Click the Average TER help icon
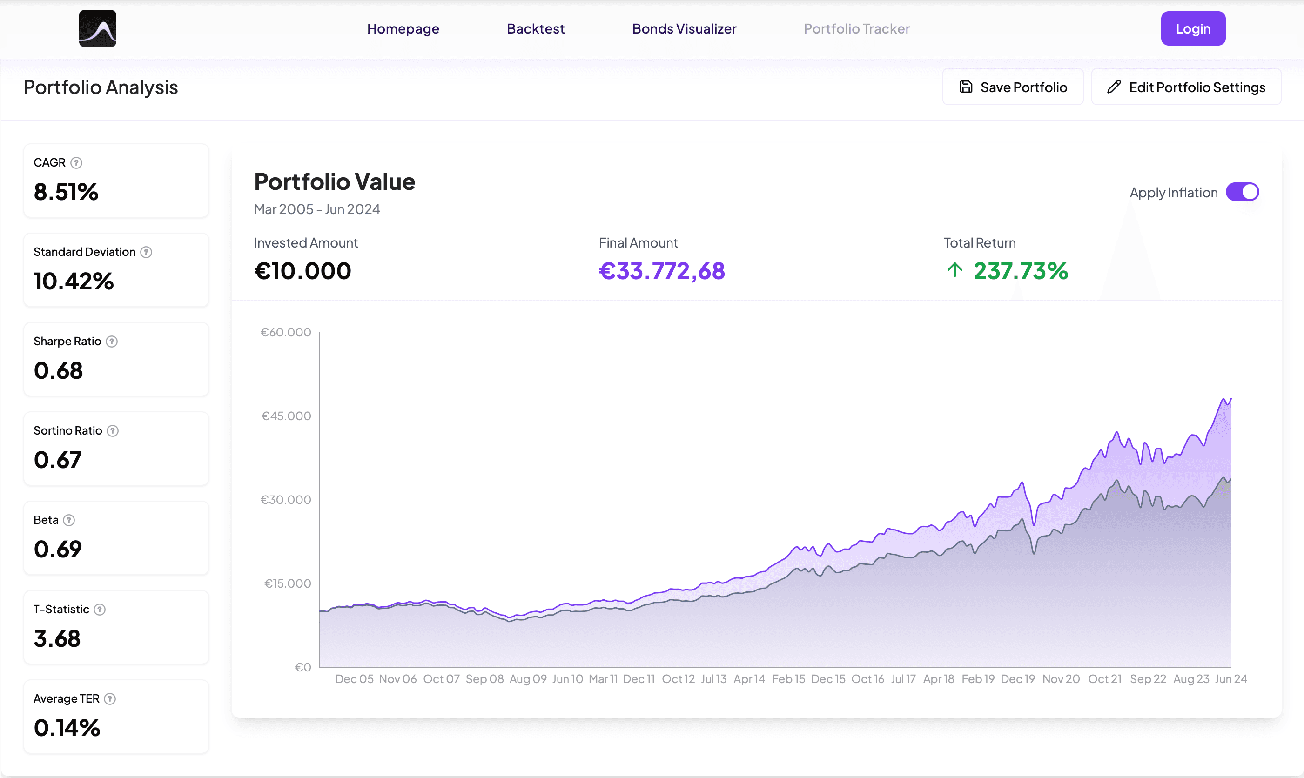Image resolution: width=1304 pixels, height=778 pixels. (x=110, y=699)
